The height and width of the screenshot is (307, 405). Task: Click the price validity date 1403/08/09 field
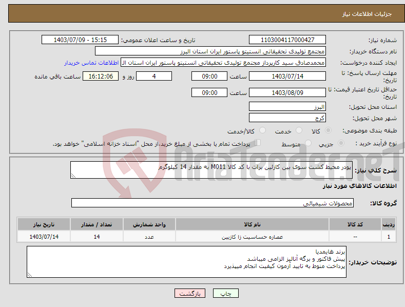(287, 92)
